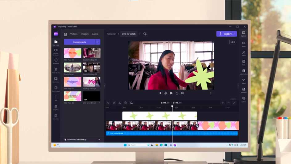This screenshot has height=164, width=291.
Task: Go to the Personal breadcrumb folder
Action: tap(111, 34)
